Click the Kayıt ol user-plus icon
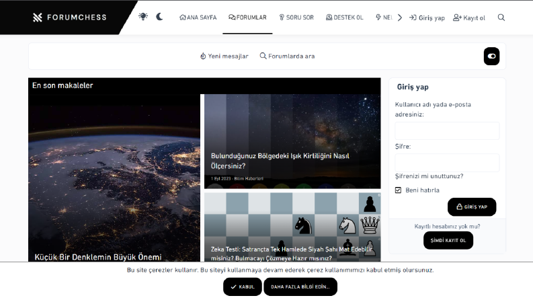The height and width of the screenshot is (300, 533). (x=457, y=17)
